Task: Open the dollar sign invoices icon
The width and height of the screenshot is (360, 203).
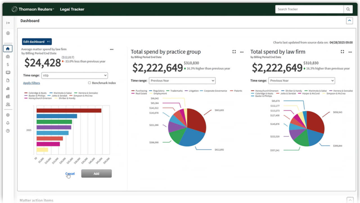Action: [8, 65]
